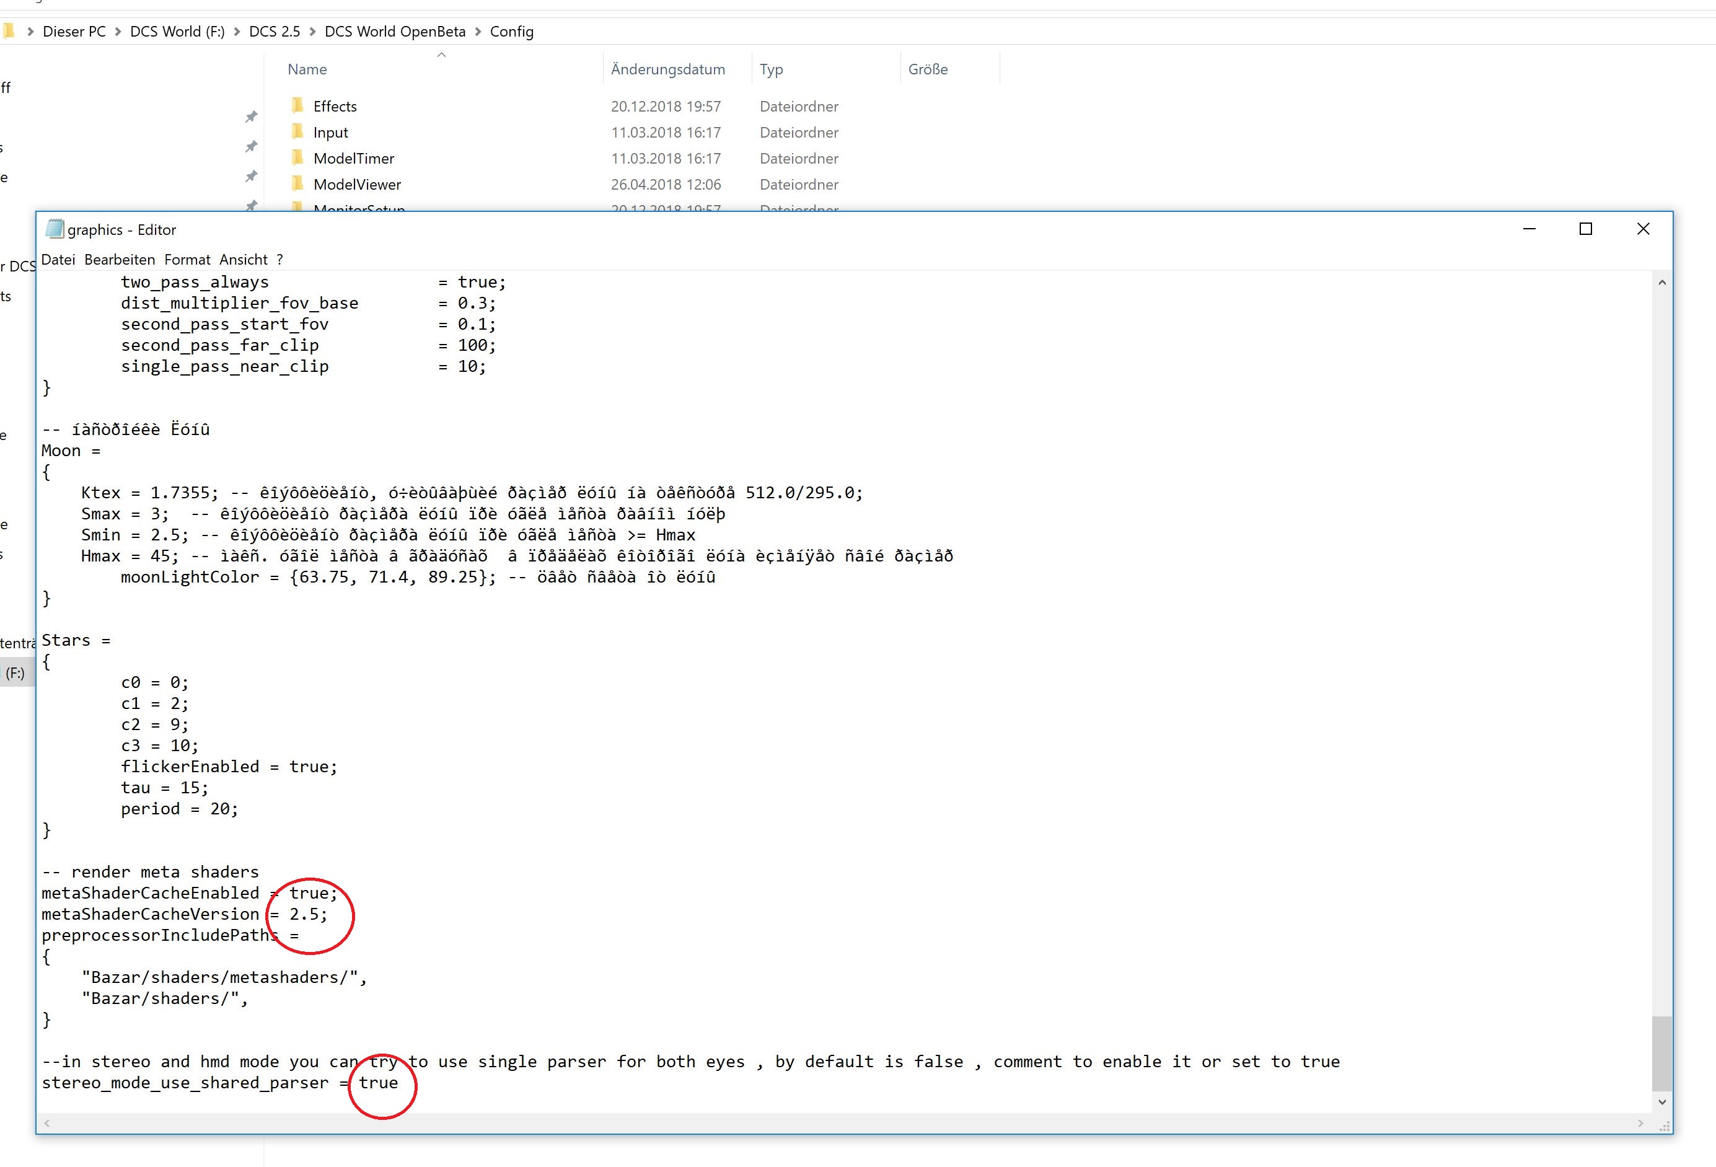Image resolution: width=1716 pixels, height=1167 pixels.
Task: Open the Ansicht menu
Action: click(243, 259)
